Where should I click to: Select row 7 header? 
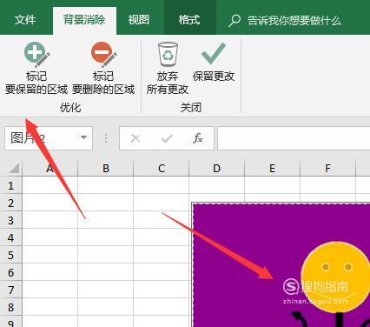click(x=11, y=290)
